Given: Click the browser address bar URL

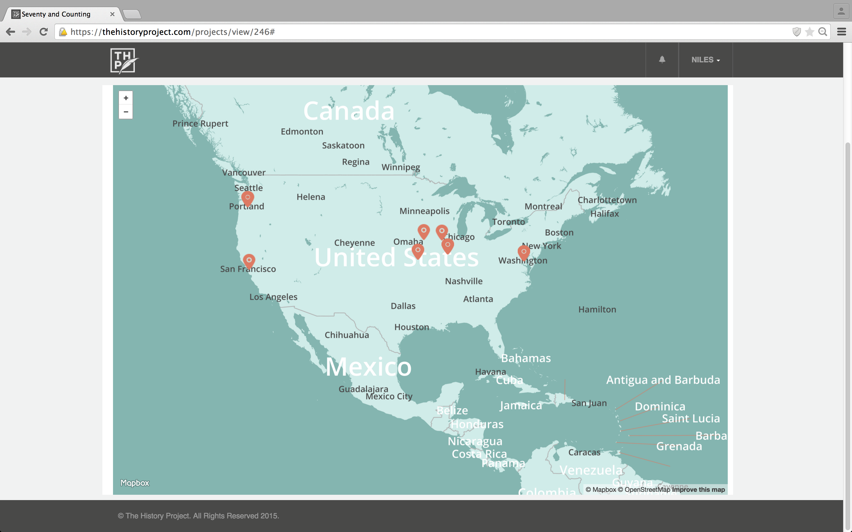Looking at the screenshot, I should click(172, 32).
